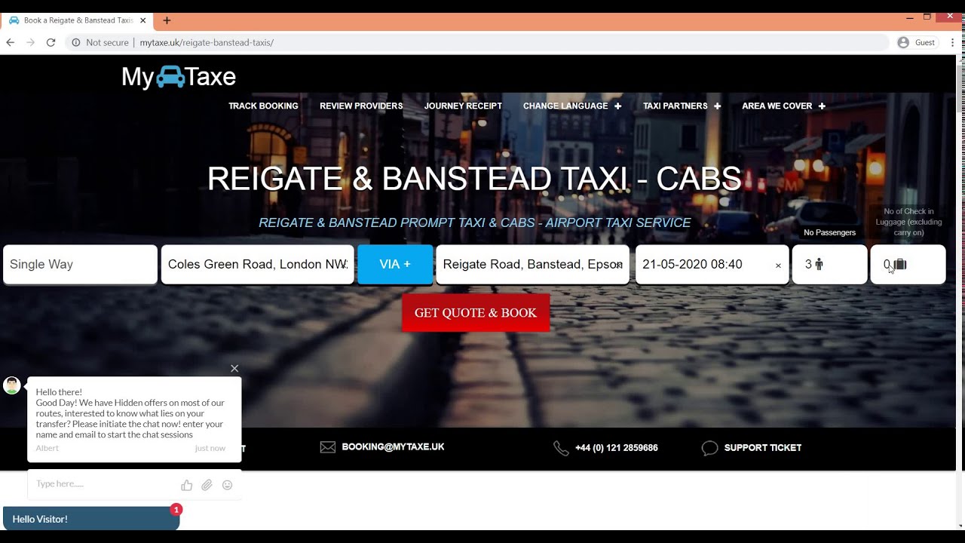Click the Hello Visitor! chat bar
This screenshot has width=965, height=543.
point(91,519)
